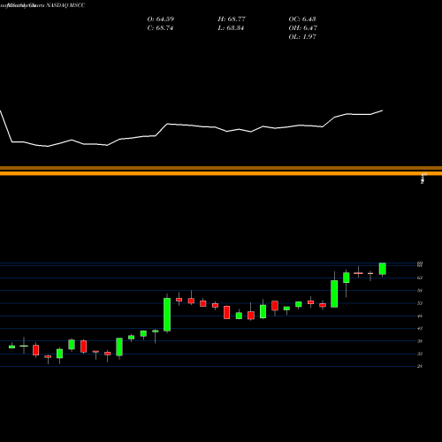Click the 48 price axis label
The image size is (442, 442).
[420, 316]
